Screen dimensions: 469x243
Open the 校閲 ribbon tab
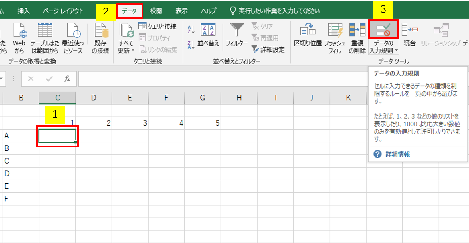(x=156, y=11)
